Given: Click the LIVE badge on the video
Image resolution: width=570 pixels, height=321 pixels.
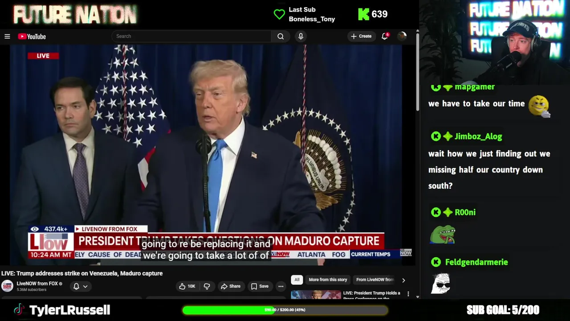Looking at the screenshot, I should (x=43, y=56).
